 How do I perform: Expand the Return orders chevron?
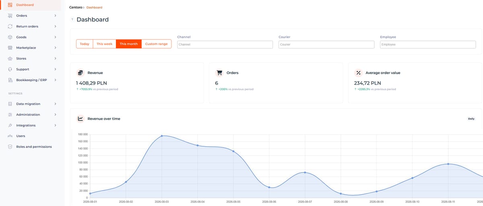point(55,27)
